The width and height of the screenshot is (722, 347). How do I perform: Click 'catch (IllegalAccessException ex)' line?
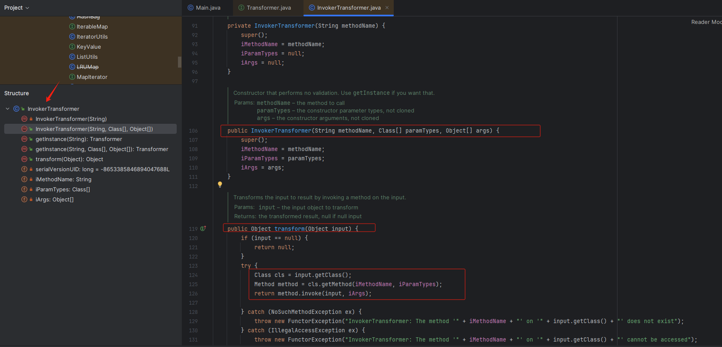point(303,330)
